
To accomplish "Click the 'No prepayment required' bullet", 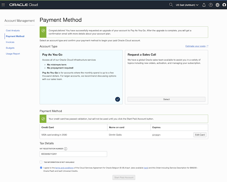I will pyautogui.click(x=60, y=68).
